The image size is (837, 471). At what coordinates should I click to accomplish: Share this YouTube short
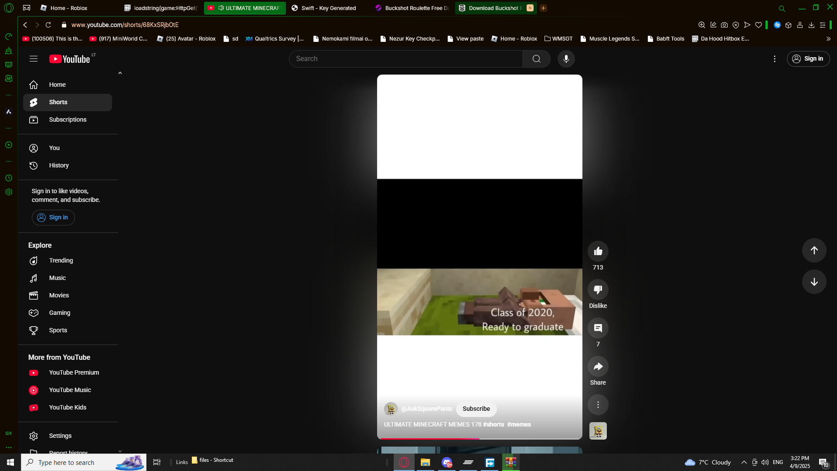pos(598,366)
